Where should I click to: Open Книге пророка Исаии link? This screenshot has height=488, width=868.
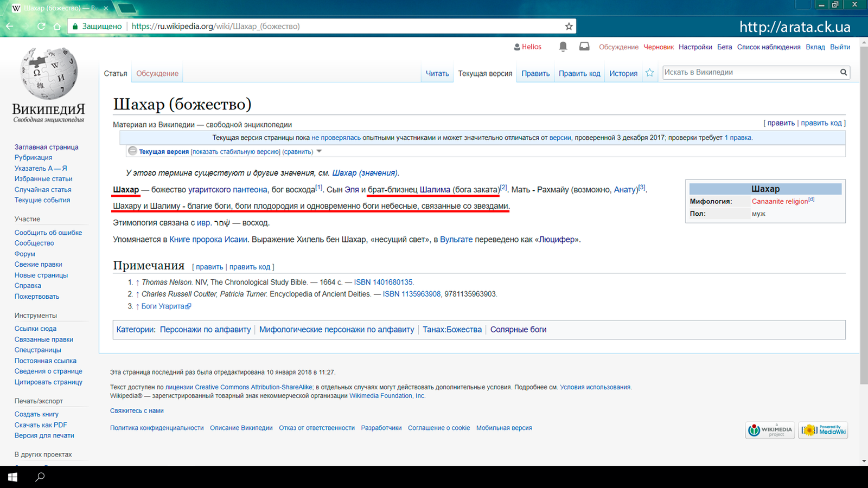(x=208, y=240)
